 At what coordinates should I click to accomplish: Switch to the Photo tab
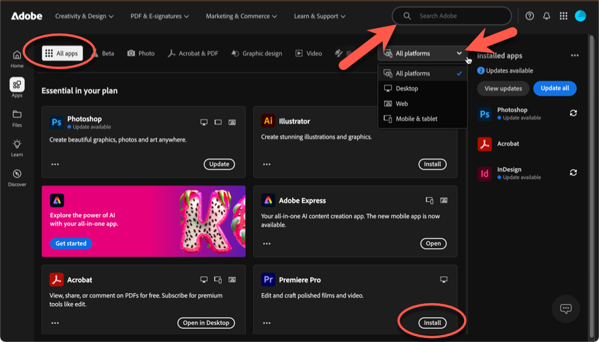coord(141,54)
